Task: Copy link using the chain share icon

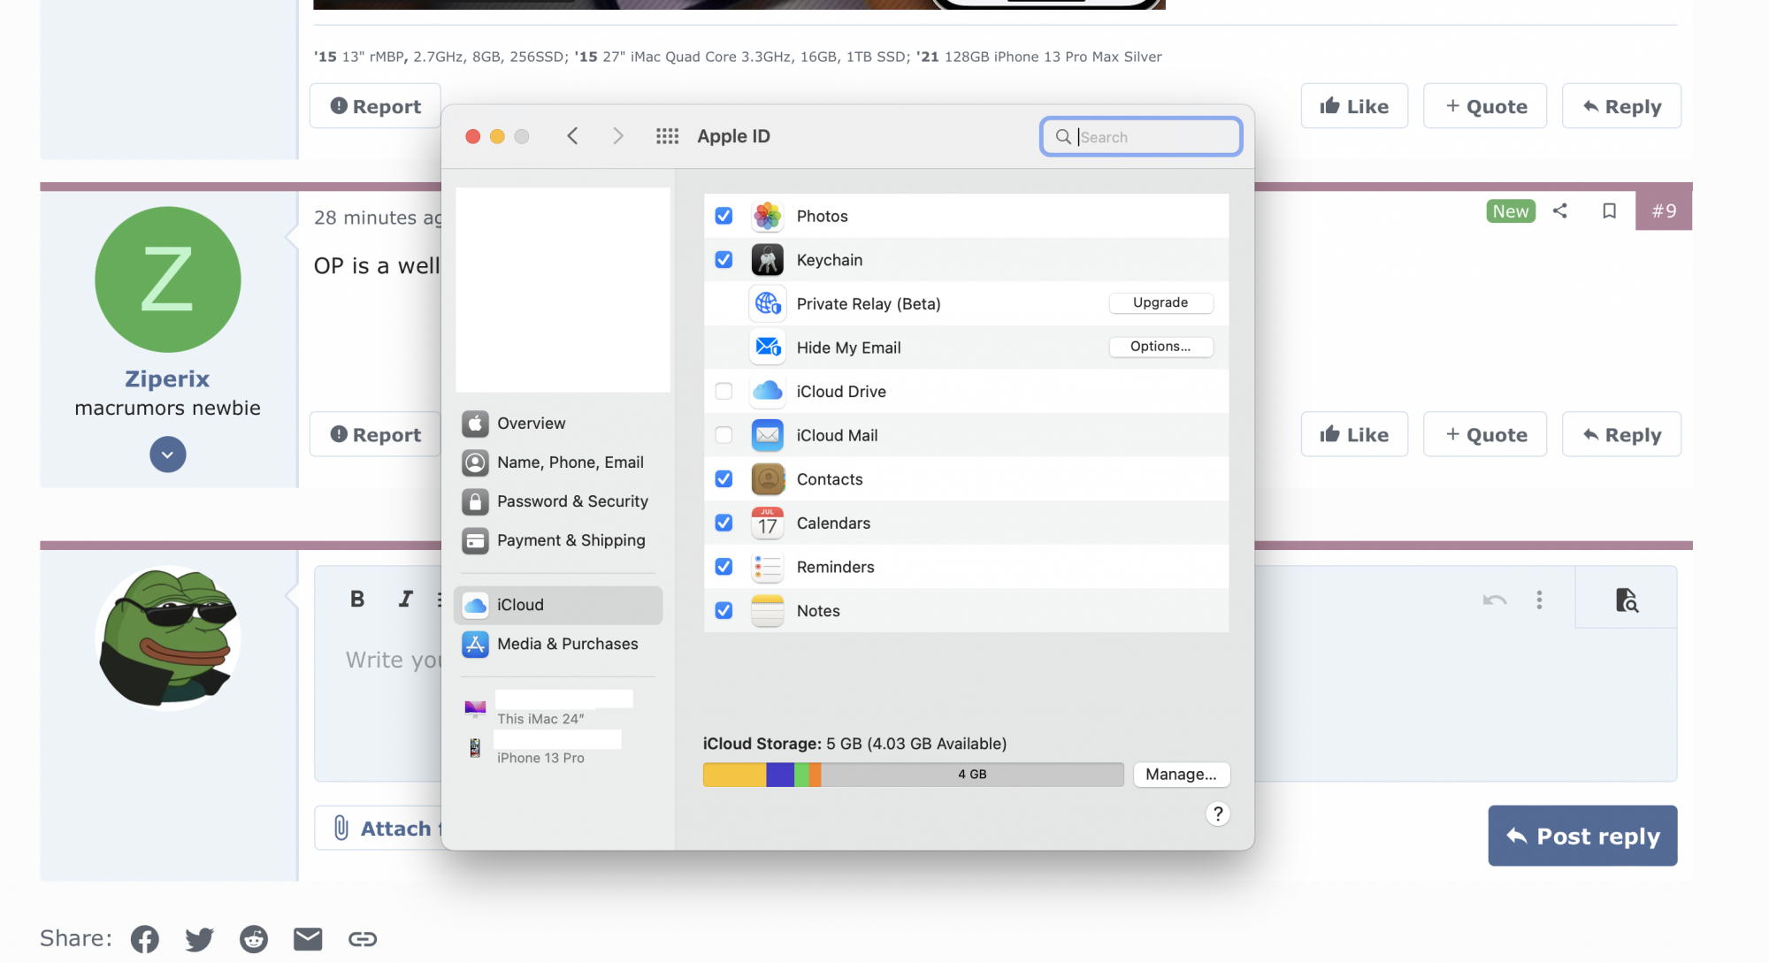Action: pos(362,938)
